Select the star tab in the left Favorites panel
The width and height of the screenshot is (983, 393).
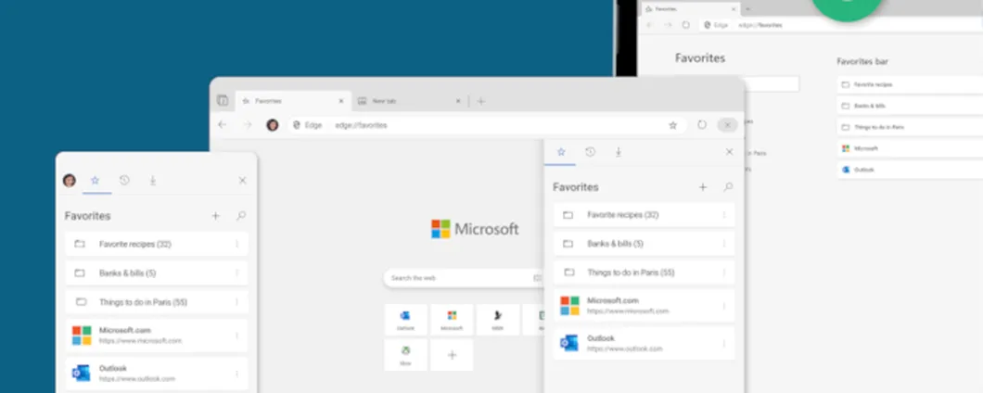[x=96, y=181]
